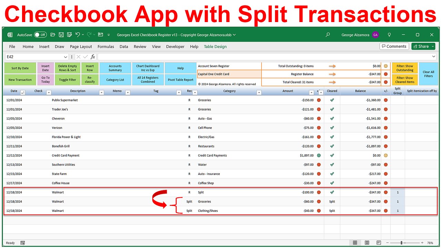Click cleared checkmark for Publix Supermarket row
The height and width of the screenshot is (248, 441).
pos(332,100)
